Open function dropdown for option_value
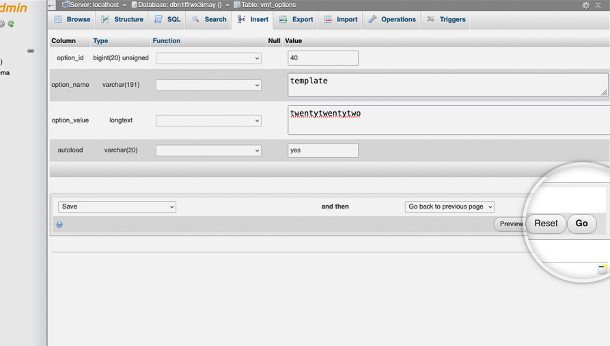610x346 pixels. click(x=208, y=121)
